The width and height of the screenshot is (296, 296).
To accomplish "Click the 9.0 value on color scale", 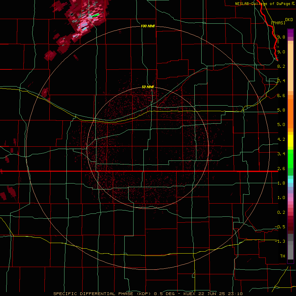I will (281, 52).
